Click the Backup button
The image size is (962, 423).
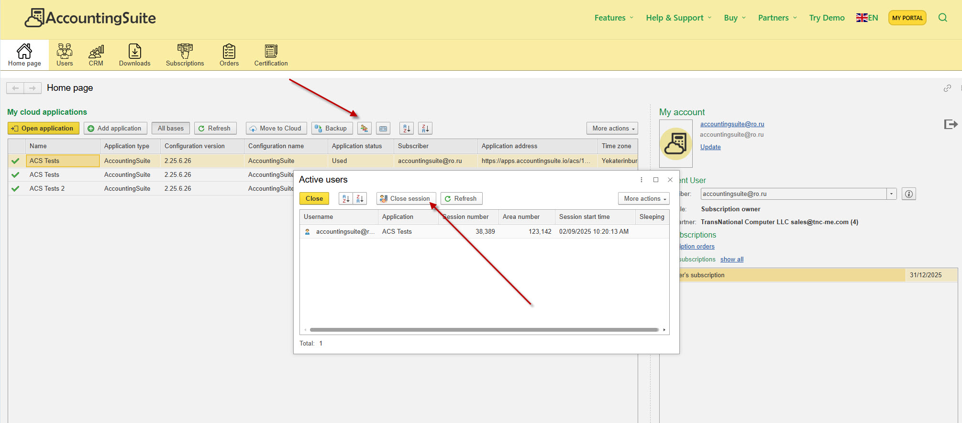tap(332, 128)
